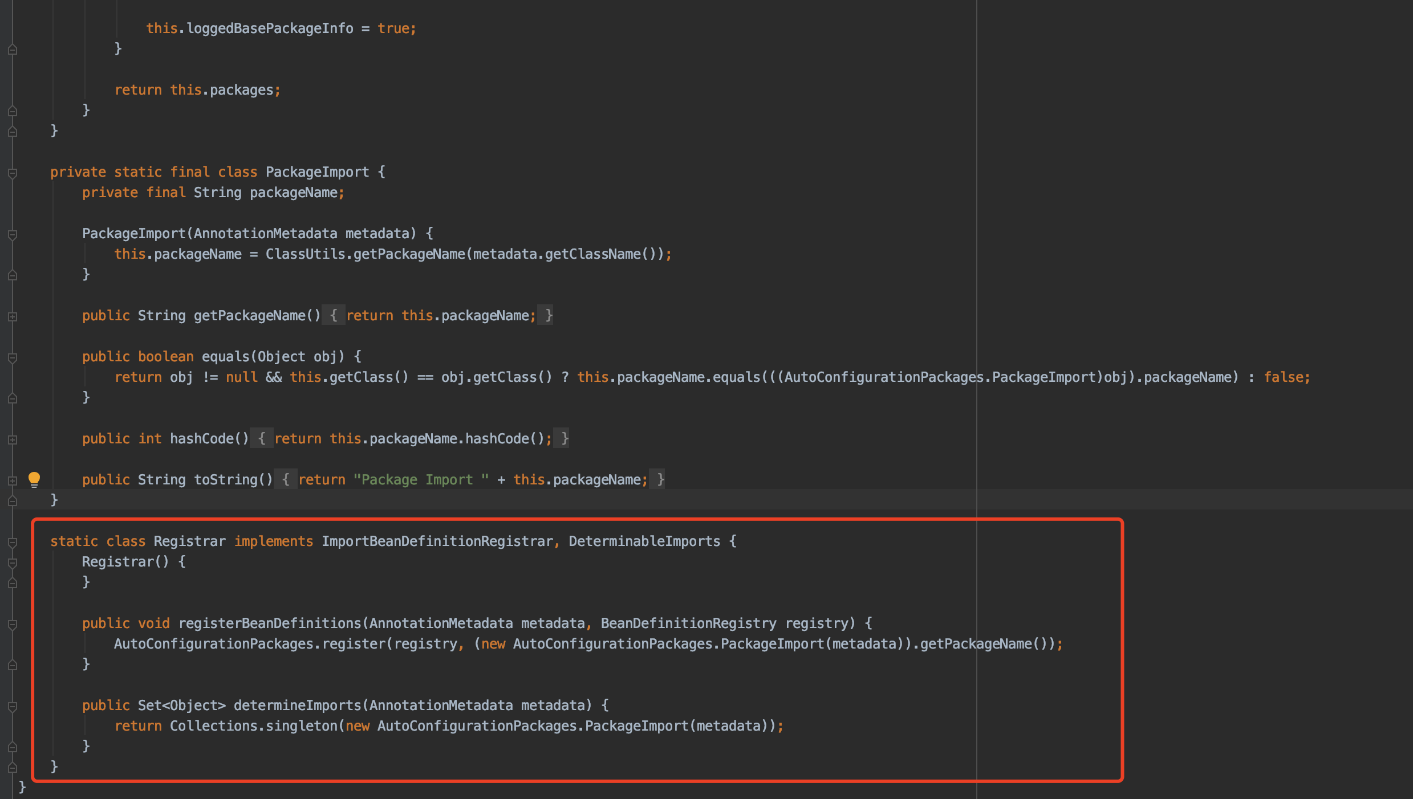Expand the toString method via gutter plus icon
The width and height of the screenshot is (1413, 799).
(x=13, y=480)
